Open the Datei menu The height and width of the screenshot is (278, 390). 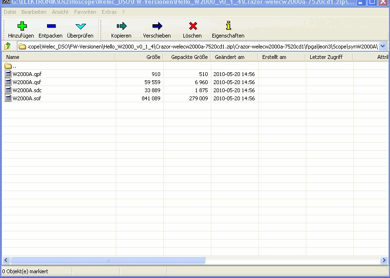click(x=10, y=12)
